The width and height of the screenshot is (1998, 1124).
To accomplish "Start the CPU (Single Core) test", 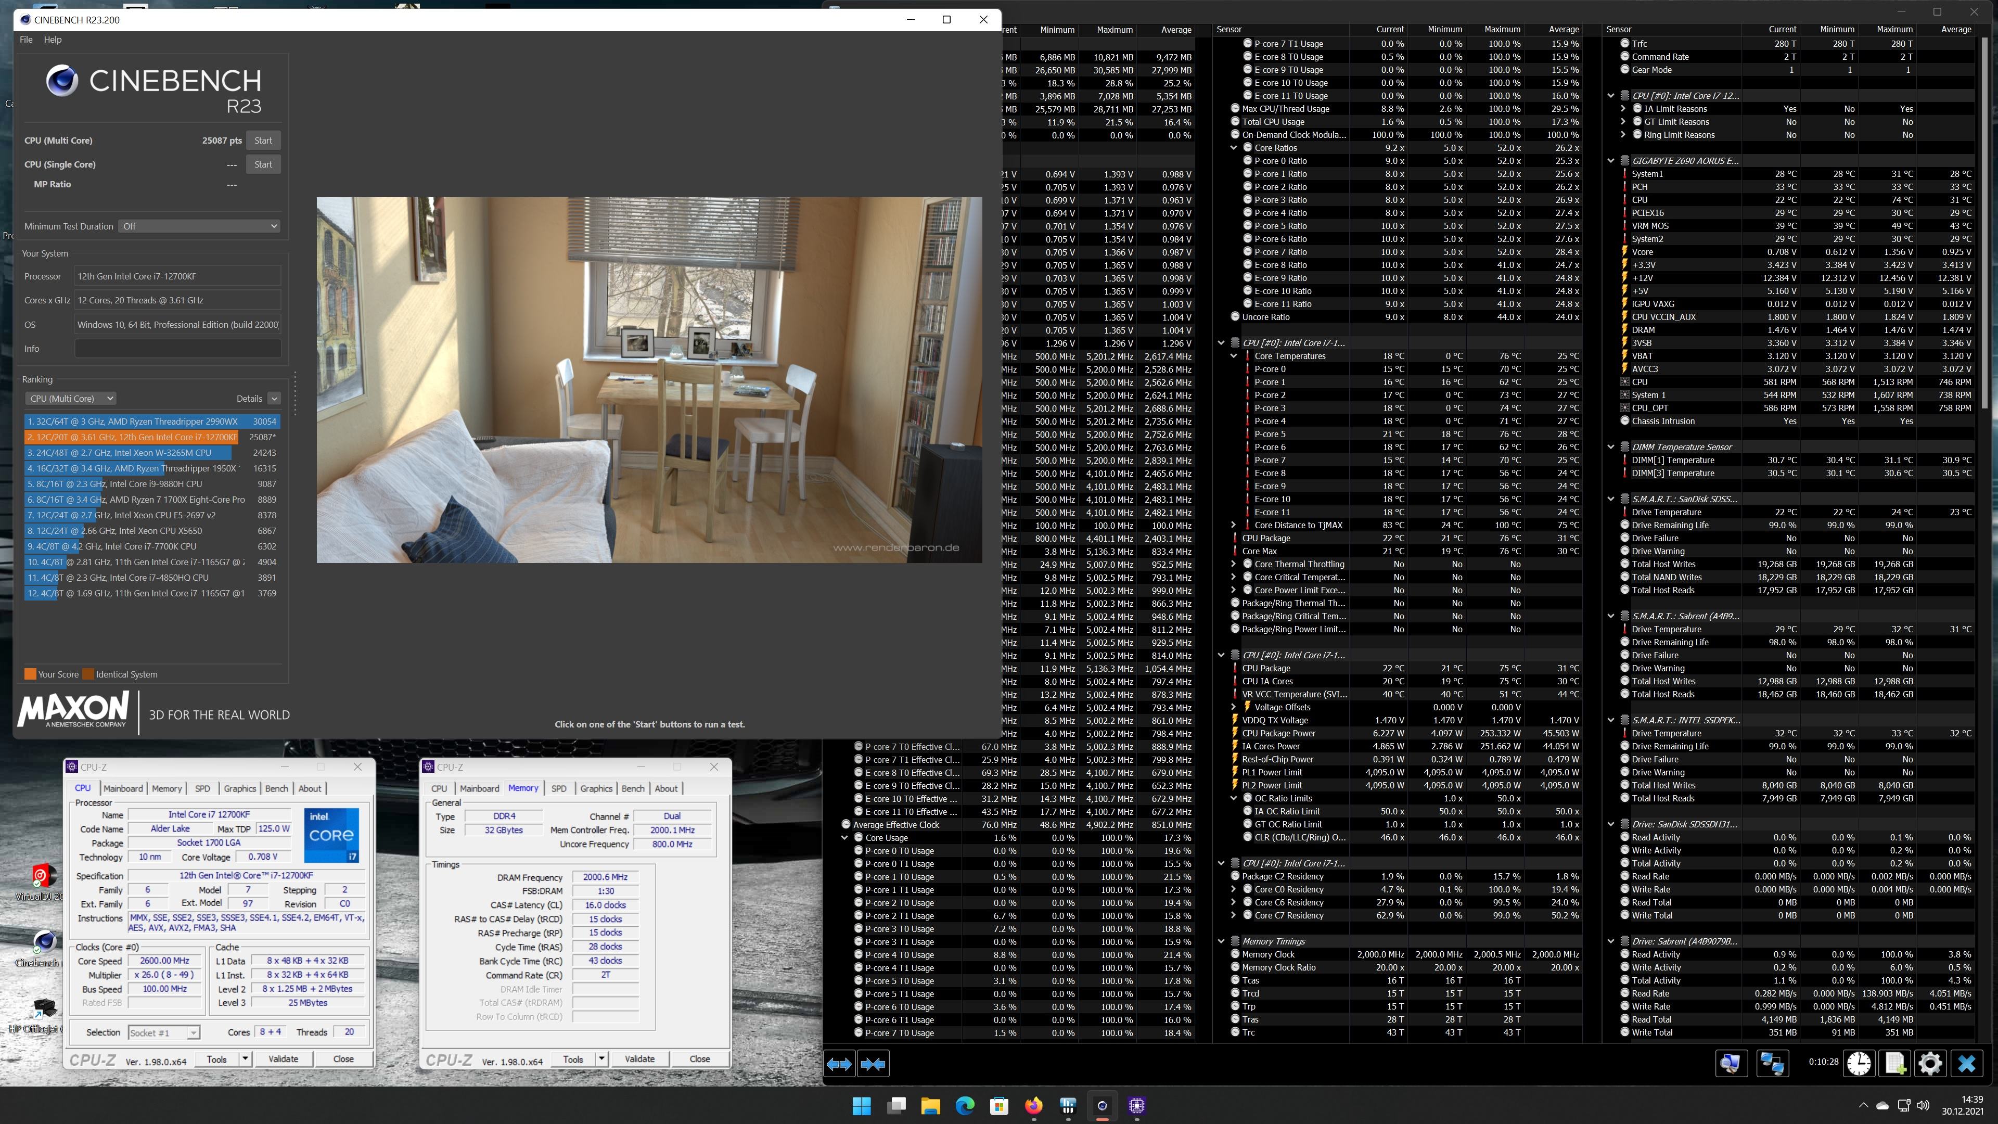I will (x=263, y=164).
